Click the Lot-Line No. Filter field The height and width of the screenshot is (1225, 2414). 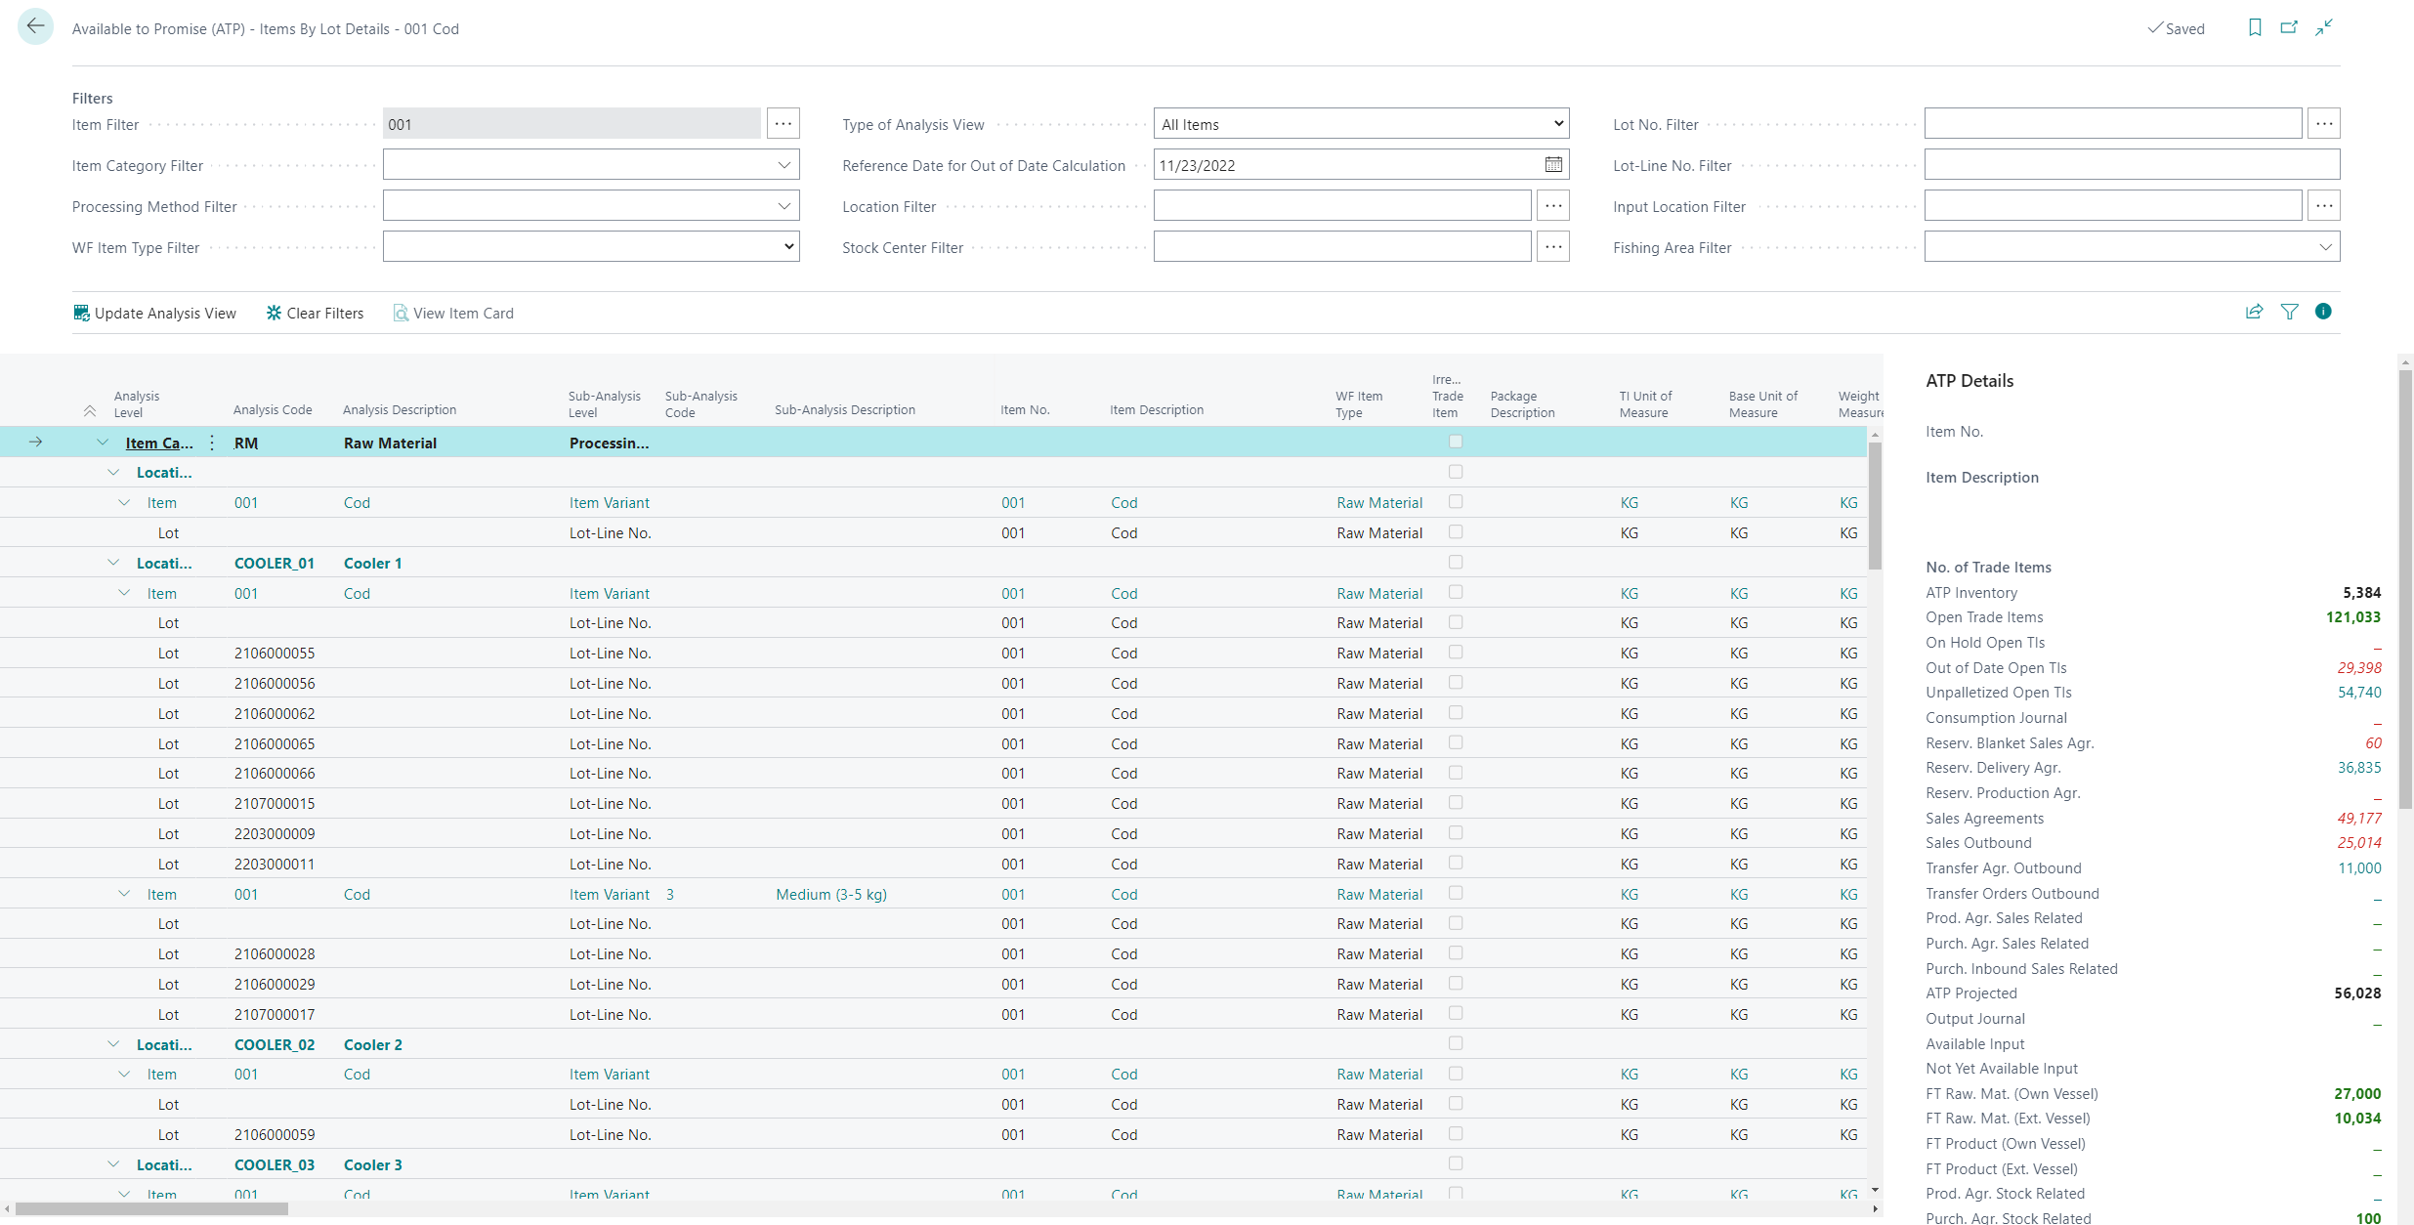click(2132, 165)
